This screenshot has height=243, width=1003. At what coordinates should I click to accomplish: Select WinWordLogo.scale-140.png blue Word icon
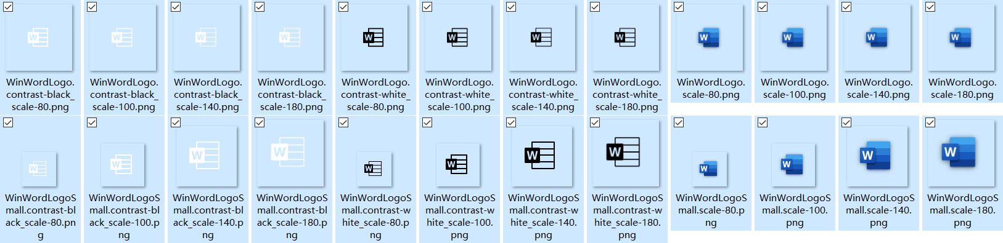pyautogui.click(x=877, y=38)
